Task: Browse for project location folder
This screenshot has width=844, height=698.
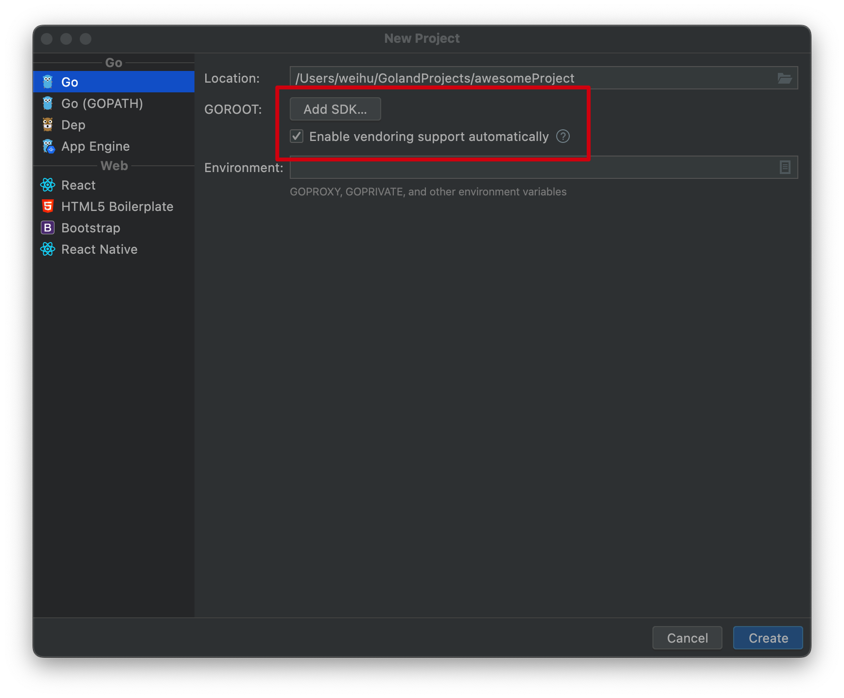Action: coord(785,78)
